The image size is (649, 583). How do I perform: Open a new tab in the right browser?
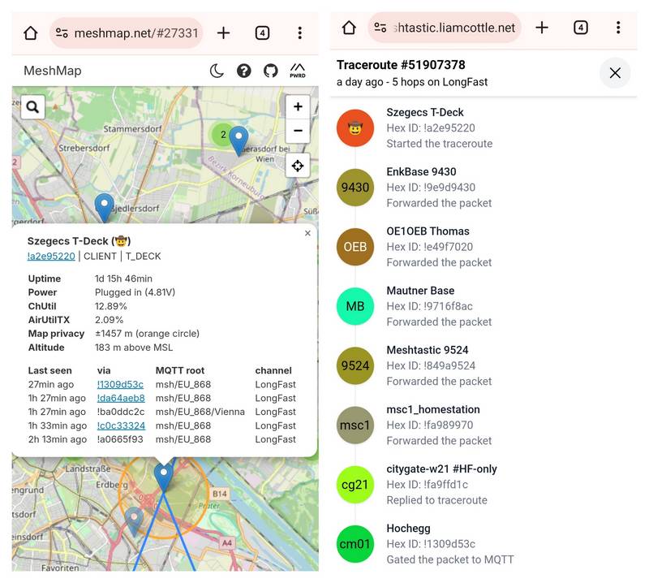click(542, 28)
